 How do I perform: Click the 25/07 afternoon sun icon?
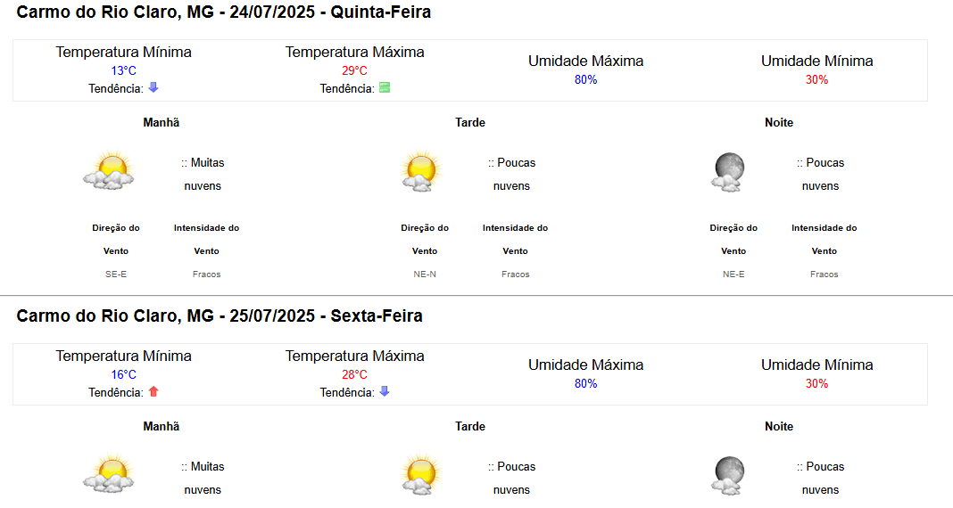[420, 474]
